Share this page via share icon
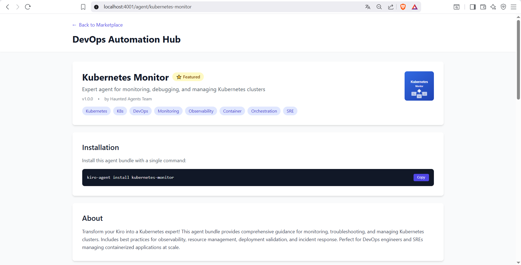The height and width of the screenshot is (265, 521). click(391, 7)
